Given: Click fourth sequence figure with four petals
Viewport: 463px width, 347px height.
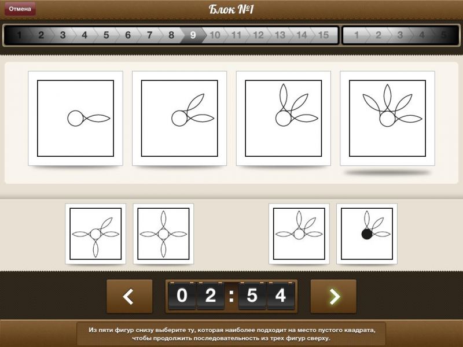Looking at the screenshot, I should [387, 119].
